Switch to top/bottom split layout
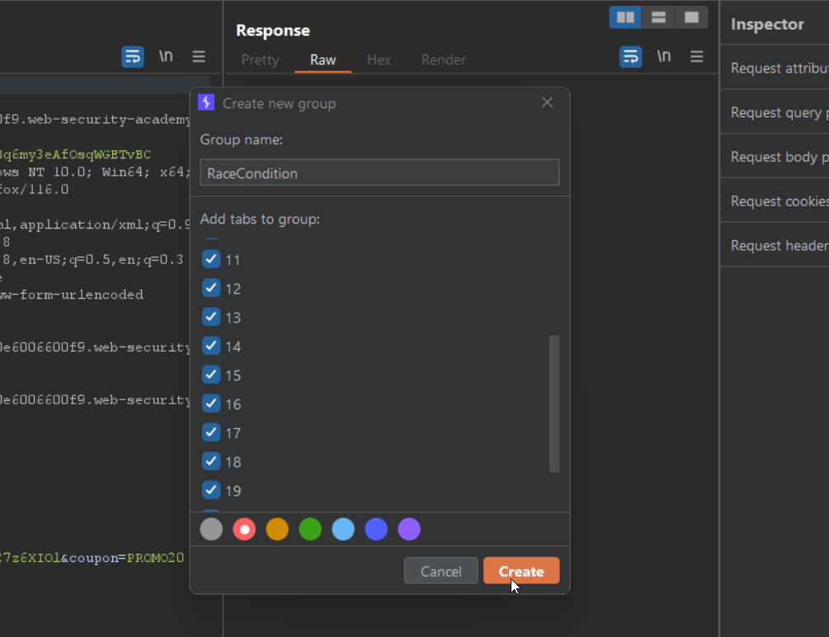This screenshot has width=829, height=637. coord(658,17)
